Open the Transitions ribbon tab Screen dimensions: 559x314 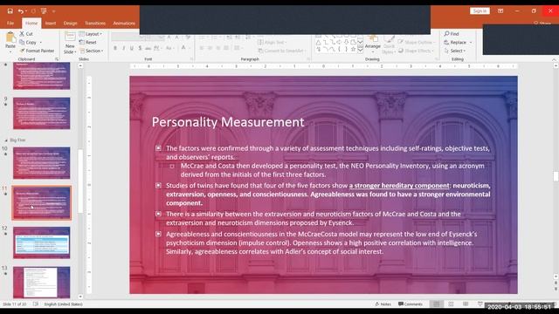pyautogui.click(x=95, y=24)
